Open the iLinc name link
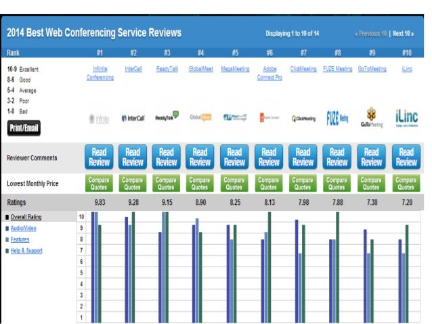Viewport: 432px width, 324px height. [407, 69]
